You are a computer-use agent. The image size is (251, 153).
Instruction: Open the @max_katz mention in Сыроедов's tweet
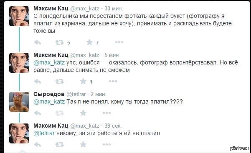click(49, 101)
